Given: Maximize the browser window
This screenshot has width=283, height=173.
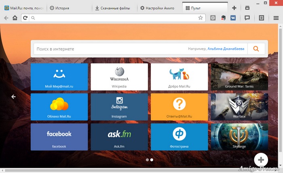Looking at the screenshot, I should (x=265, y=3).
